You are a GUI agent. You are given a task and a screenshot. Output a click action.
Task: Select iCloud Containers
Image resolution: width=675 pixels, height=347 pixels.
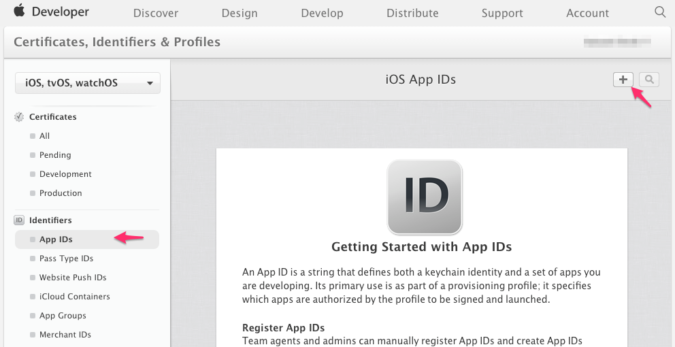point(74,296)
